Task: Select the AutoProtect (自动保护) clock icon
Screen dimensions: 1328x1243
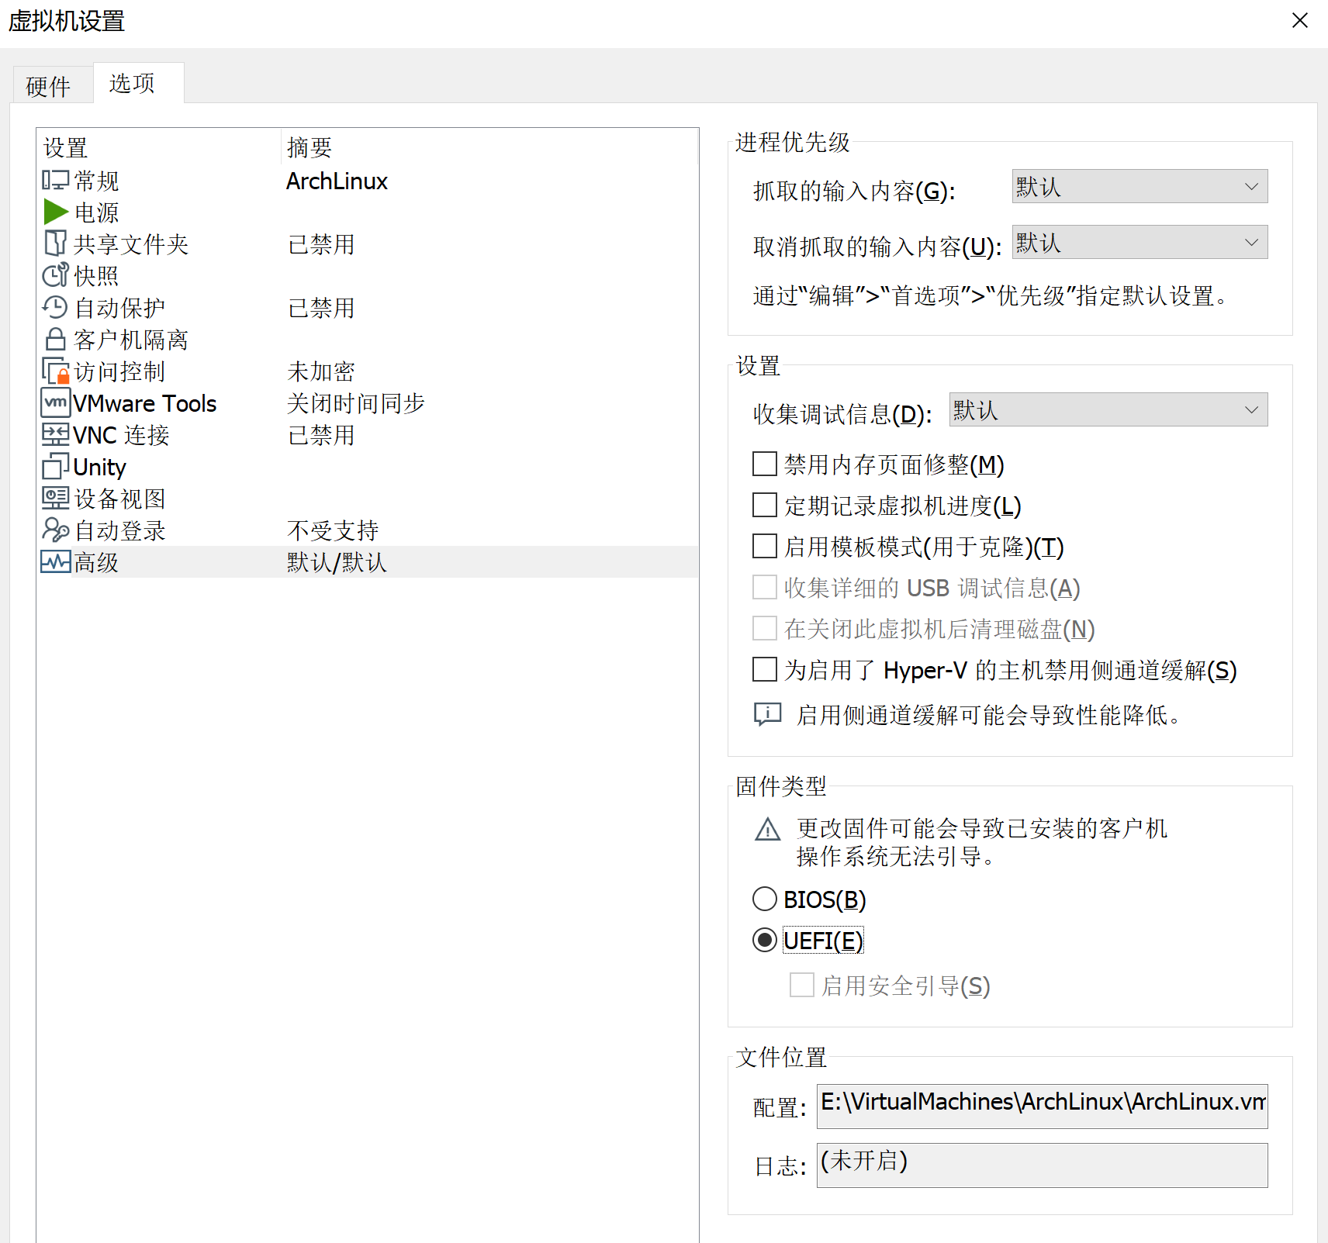Action: pyautogui.click(x=55, y=307)
